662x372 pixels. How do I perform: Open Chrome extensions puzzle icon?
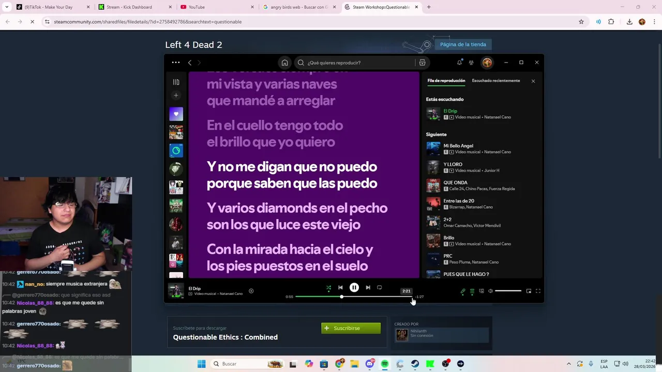611,22
